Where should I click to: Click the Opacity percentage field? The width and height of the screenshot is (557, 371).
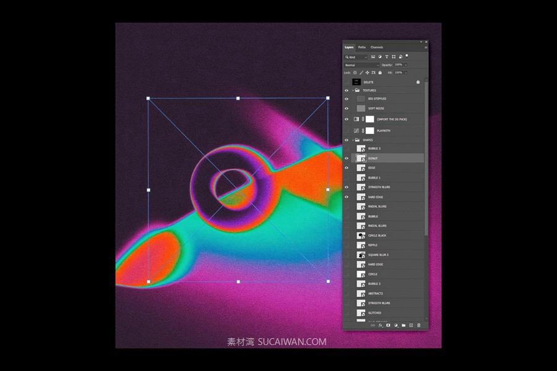(398, 65)
